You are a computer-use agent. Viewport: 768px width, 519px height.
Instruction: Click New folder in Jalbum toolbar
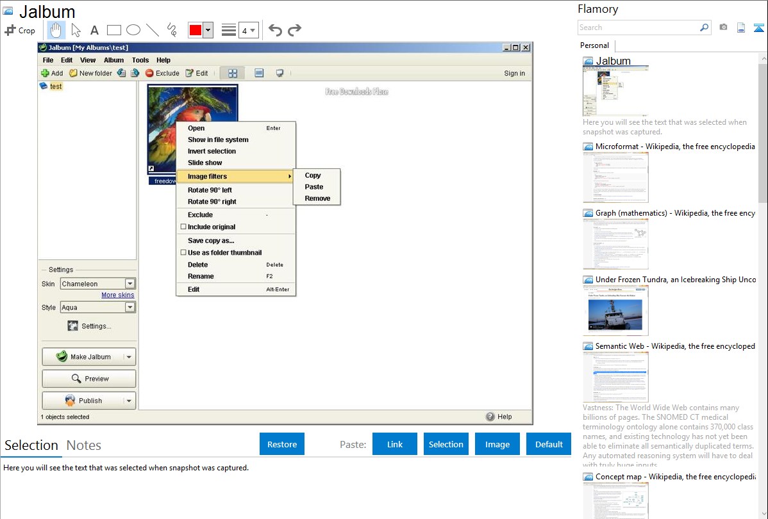pos(90,74)
